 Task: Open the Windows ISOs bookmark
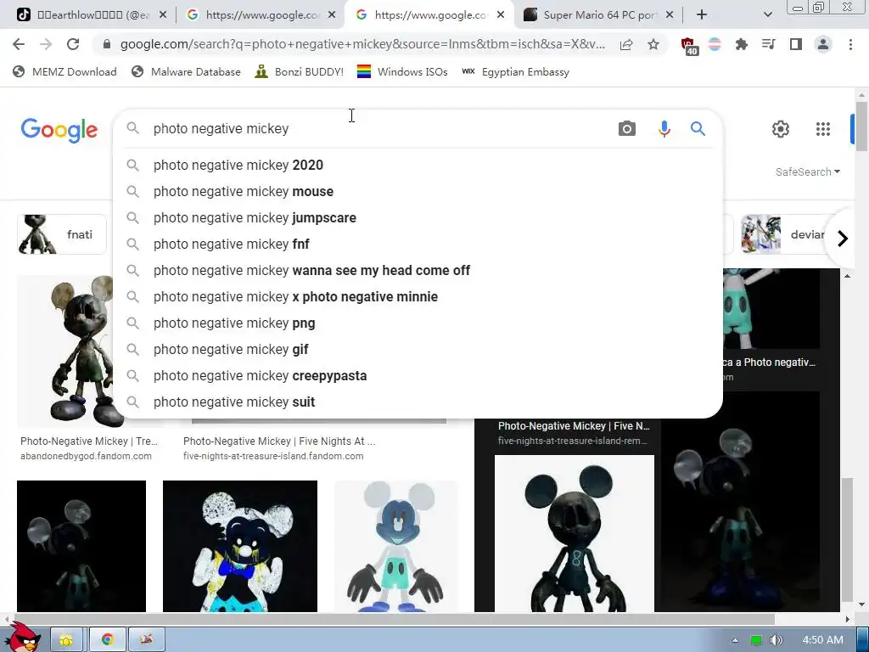pyautogui.click(x=402, y=71)
